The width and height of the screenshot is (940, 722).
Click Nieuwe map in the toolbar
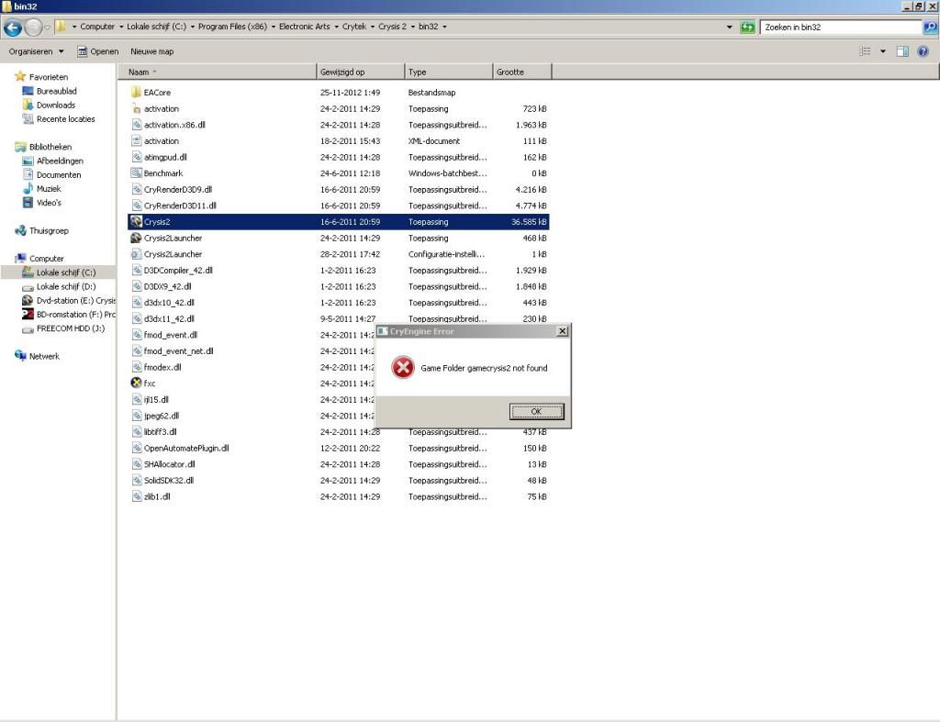tap(152, 51)
